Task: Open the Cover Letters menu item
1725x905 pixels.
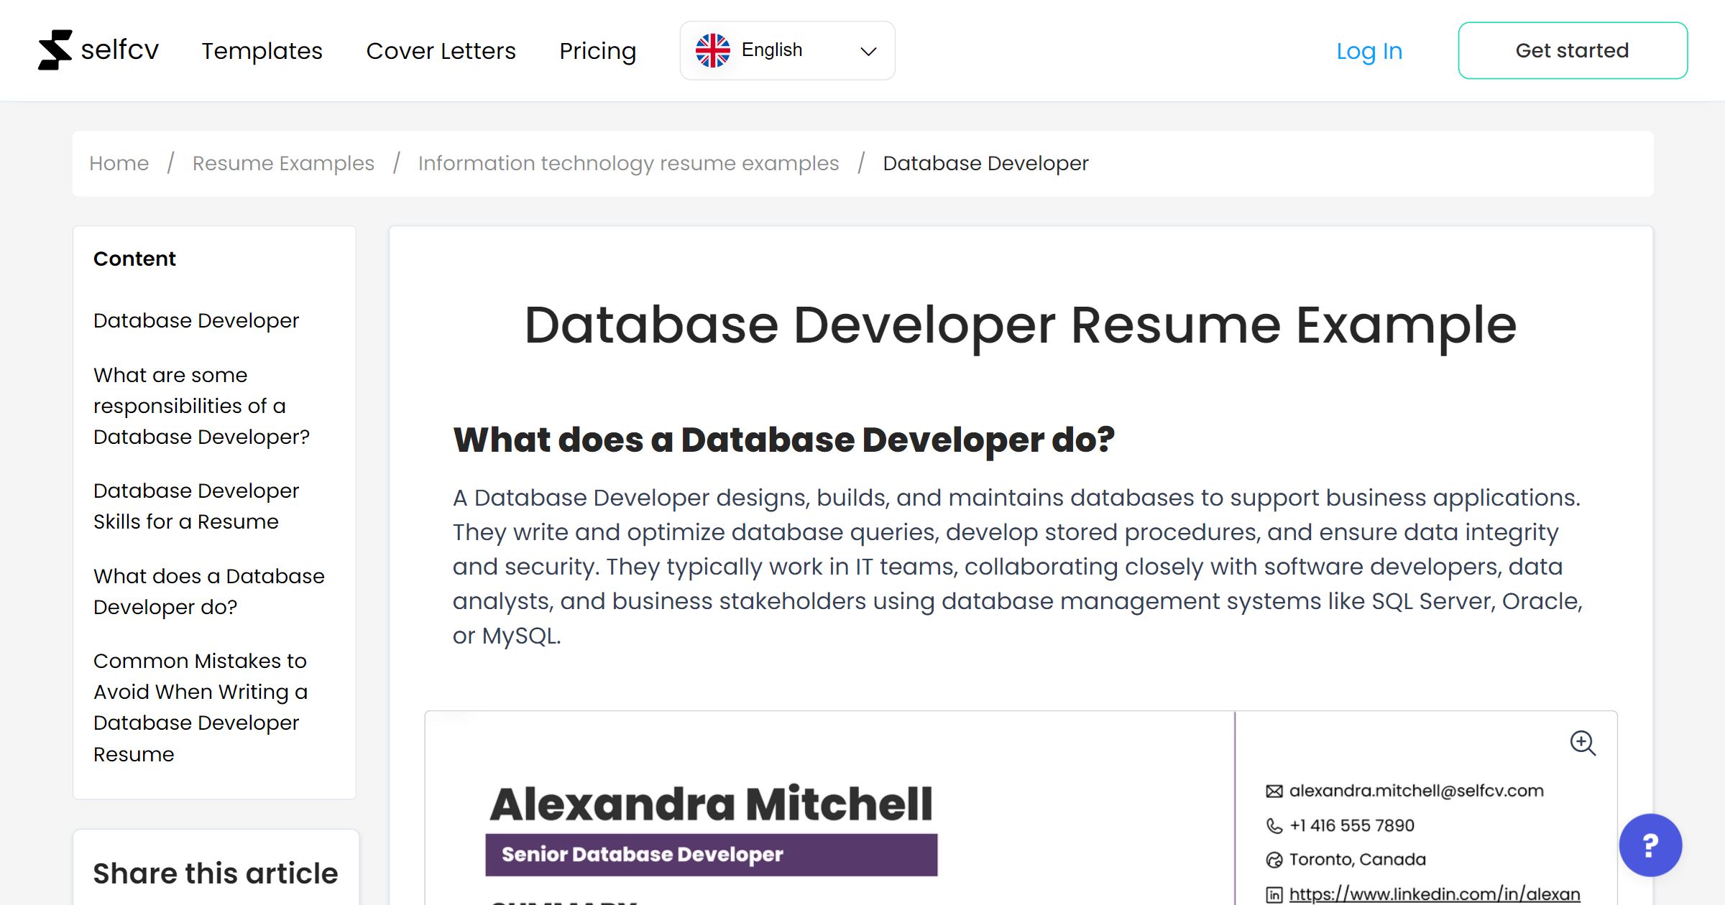Action: (441, 51)
